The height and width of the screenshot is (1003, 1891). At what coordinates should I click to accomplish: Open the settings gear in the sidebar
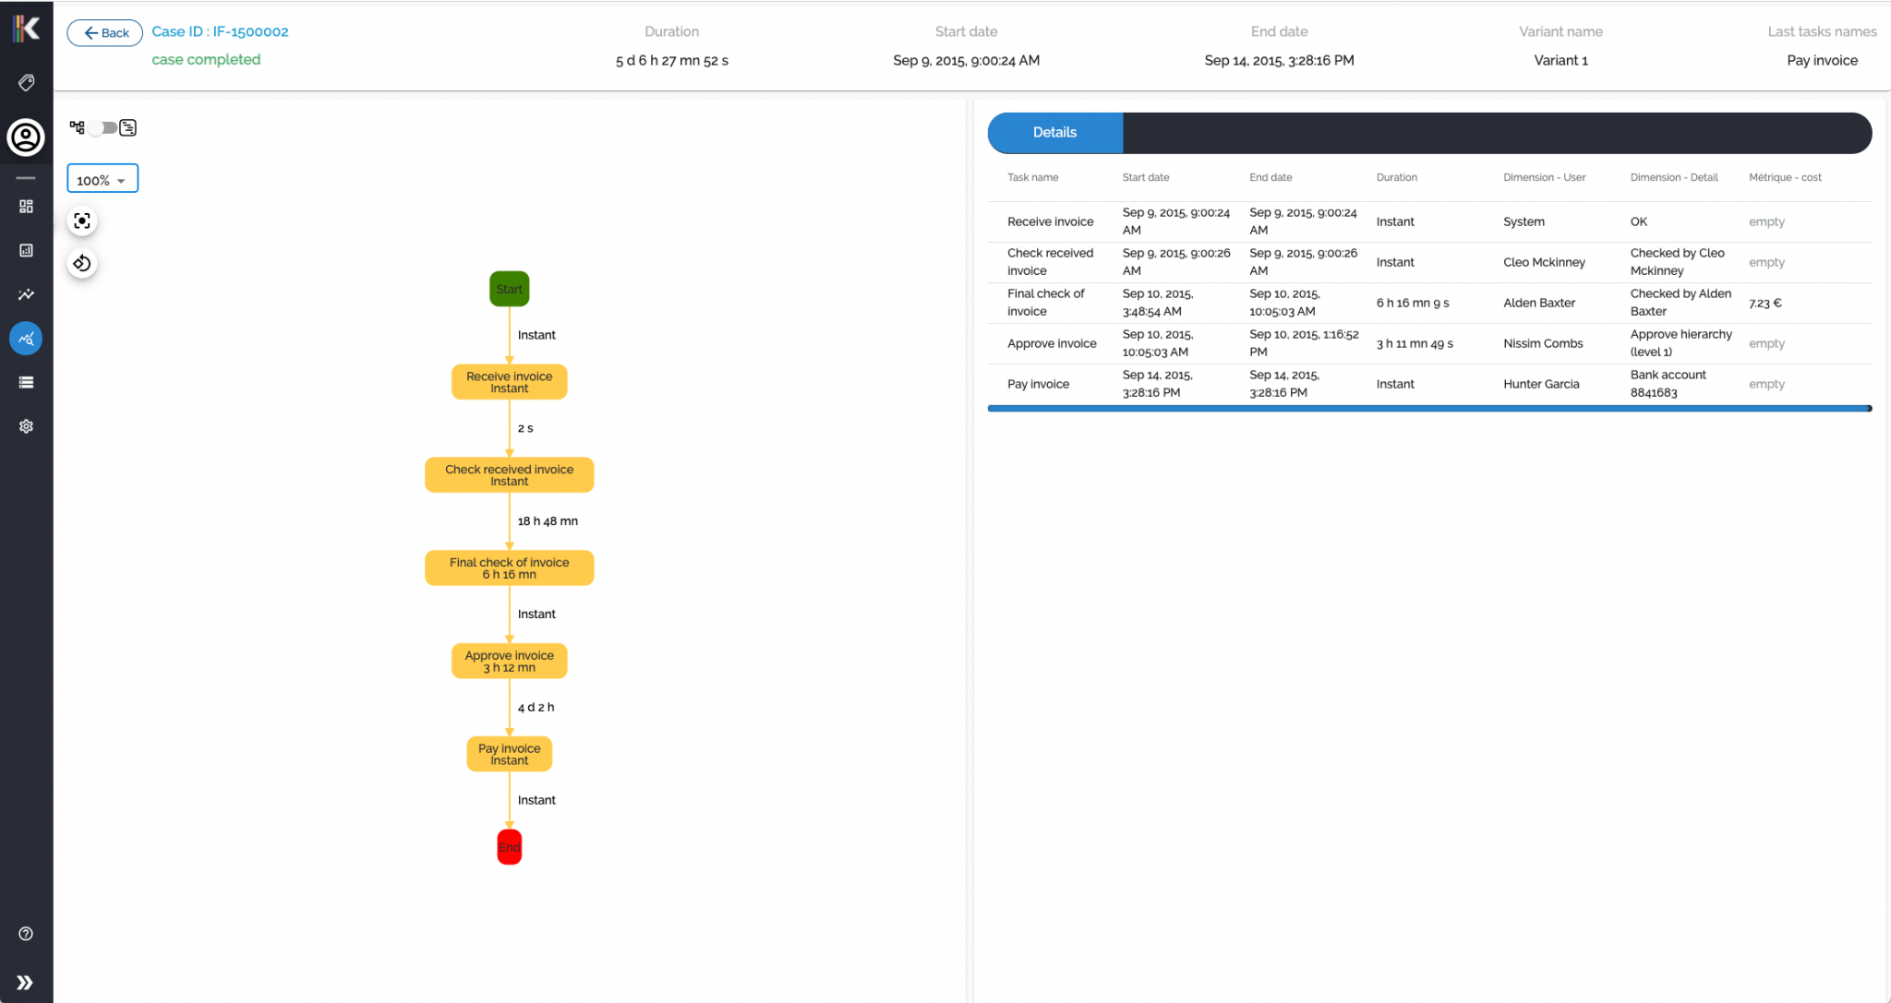(x=26, y=425)
